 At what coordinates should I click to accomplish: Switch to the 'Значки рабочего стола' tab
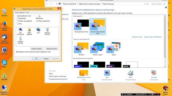click(22, 13)
